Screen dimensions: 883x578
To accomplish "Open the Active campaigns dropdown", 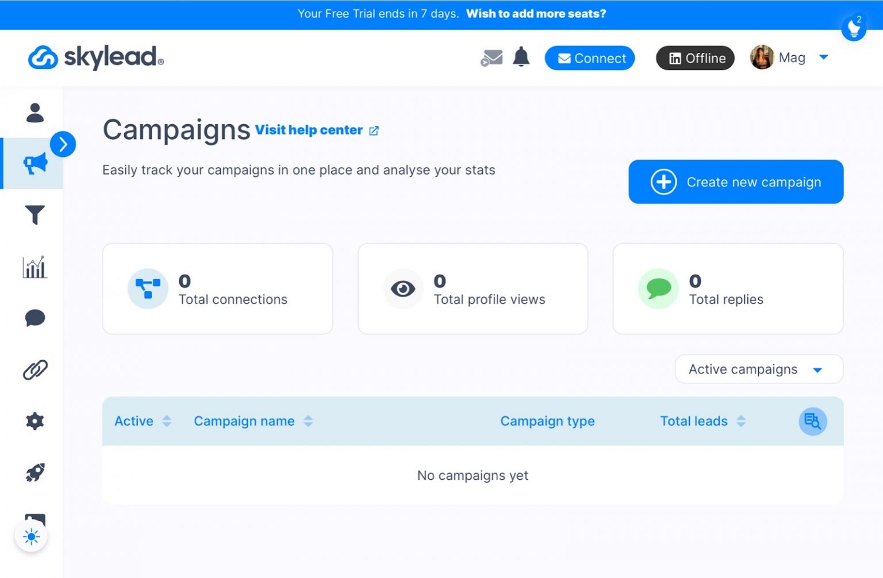I will (758, 369).
